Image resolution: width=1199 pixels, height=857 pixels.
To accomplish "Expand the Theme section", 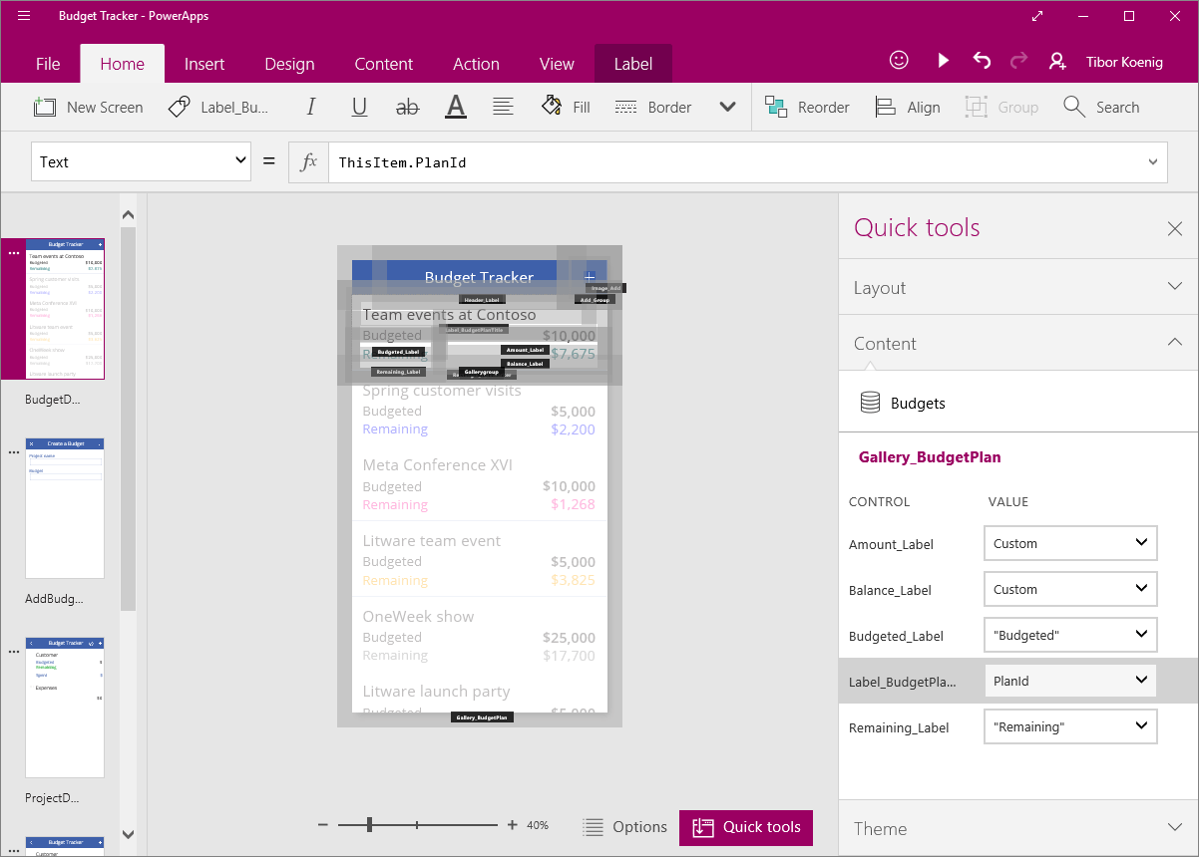I will coord(1018,828).
